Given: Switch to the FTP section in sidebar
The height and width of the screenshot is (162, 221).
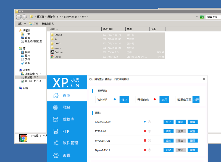Looking at the screenshot, I should (x=67, y=131).
